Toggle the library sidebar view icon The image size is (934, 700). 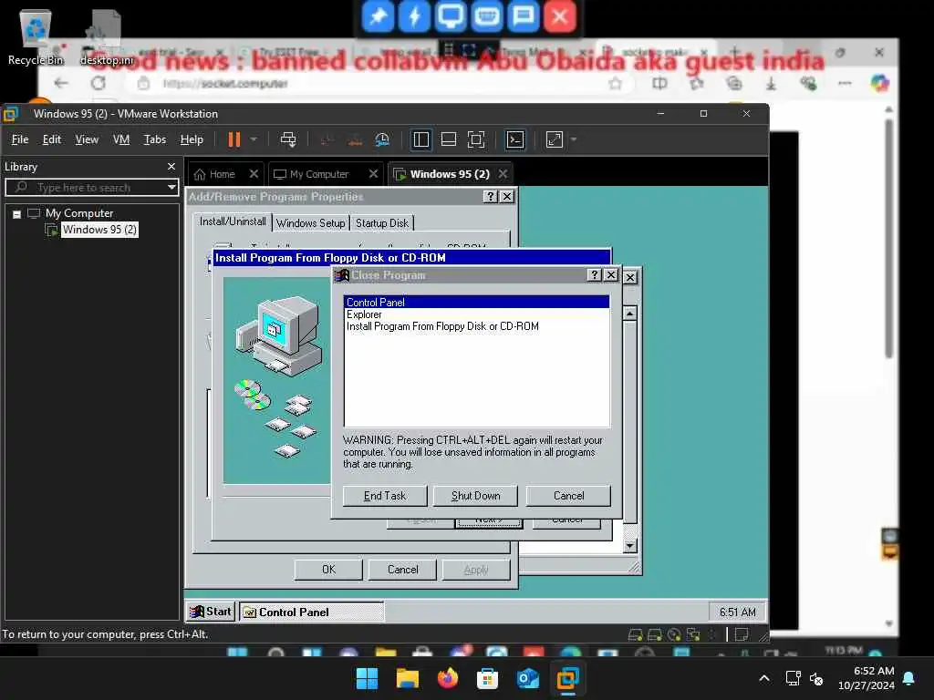click(x=421, y=139)
